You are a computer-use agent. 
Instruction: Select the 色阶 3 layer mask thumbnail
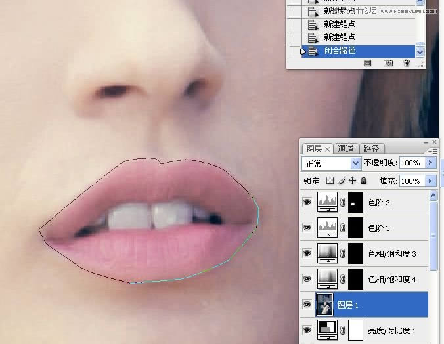(355, 228)
